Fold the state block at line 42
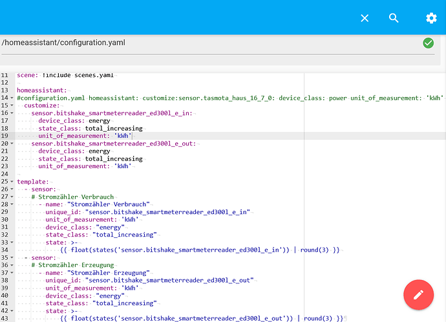Screen dimensions: 446x322 tap(12, 311)
